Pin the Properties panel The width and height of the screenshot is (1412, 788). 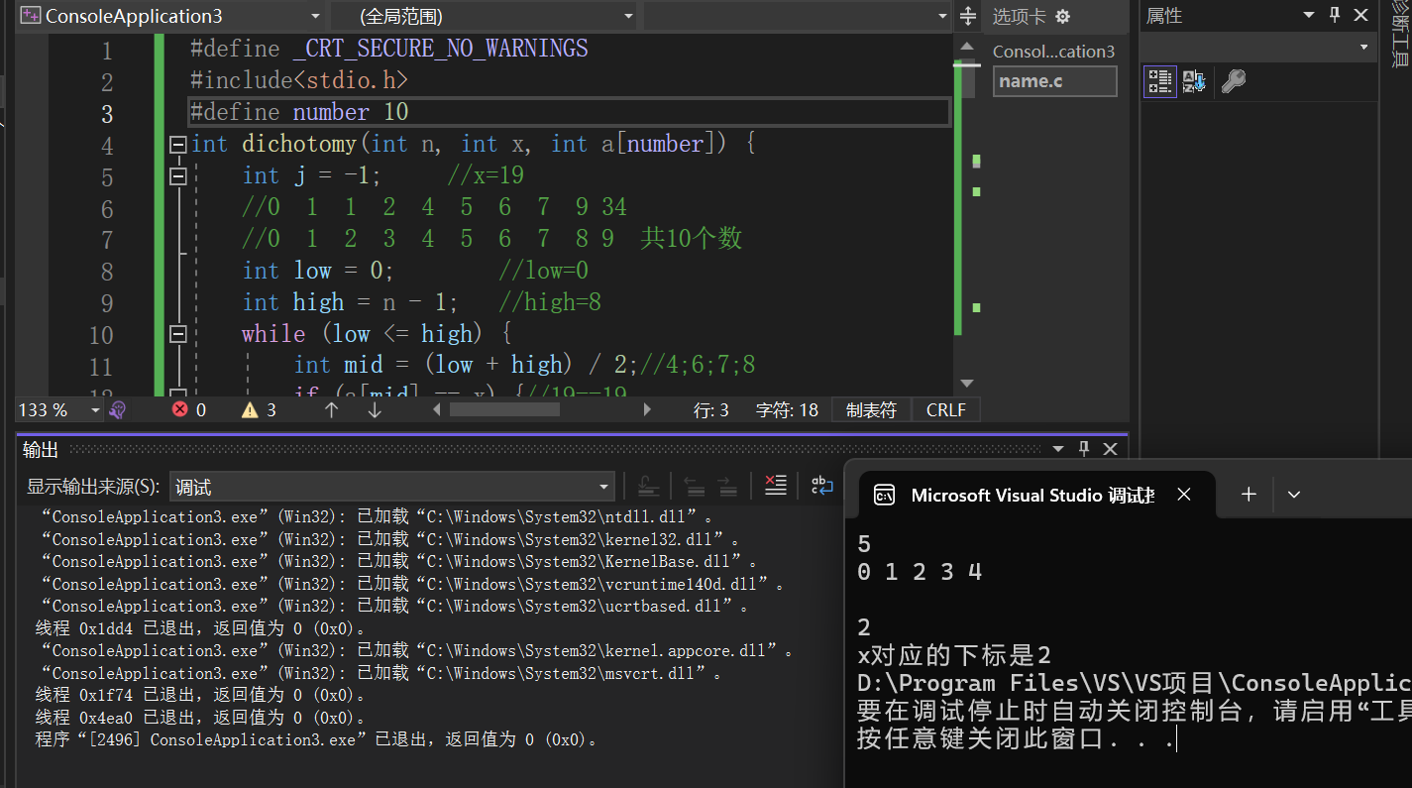(1334, 15)
